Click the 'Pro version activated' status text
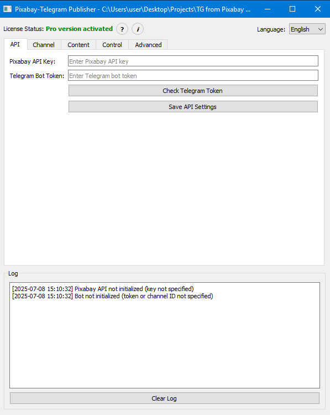Screen dimensions: 330x415 pos(80,29)
